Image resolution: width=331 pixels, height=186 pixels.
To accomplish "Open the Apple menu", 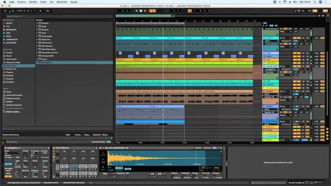I will click(x=5, y=2).
